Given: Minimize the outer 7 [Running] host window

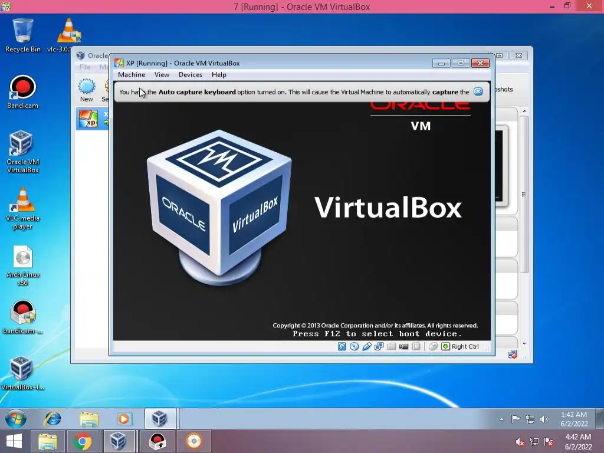Looking at the screenshot, I should point(552,6).
